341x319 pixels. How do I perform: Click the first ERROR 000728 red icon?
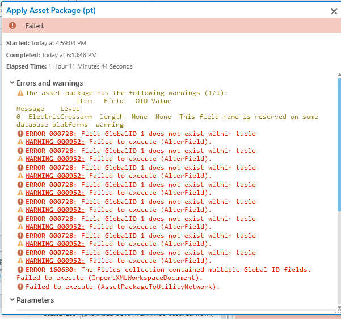click(20, 134)
